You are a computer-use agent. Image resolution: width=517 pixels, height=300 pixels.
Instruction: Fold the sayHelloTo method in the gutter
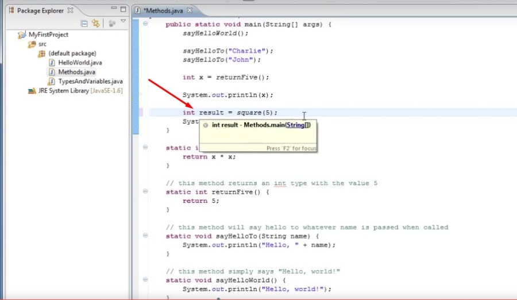pyautogui.click(x=145, y=236)
